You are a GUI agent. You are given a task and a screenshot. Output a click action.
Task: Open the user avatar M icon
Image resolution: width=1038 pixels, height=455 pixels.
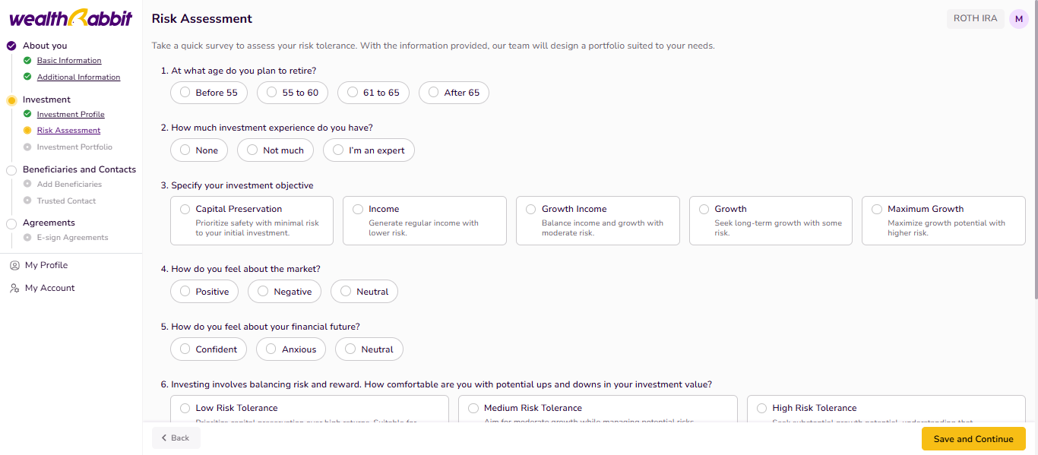point(1018,19)
